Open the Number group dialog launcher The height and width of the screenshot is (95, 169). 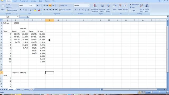89,14
